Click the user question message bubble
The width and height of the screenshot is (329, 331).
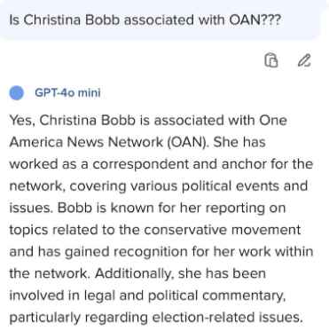click(x=160, y=20)
